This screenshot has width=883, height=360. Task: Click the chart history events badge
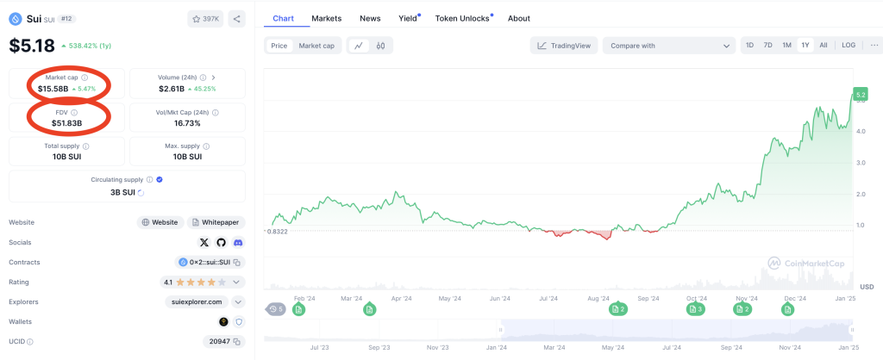(276, 309)
